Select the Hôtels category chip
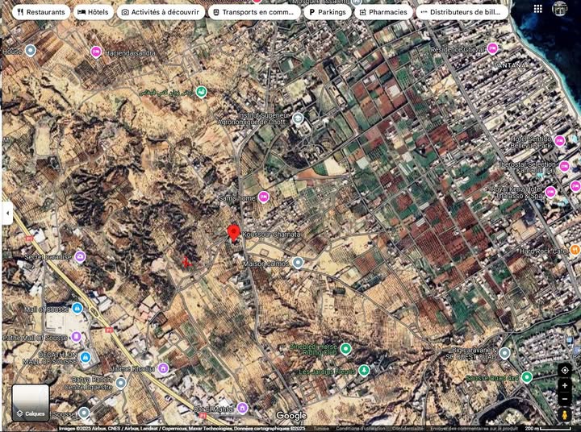 pos(93,12)
